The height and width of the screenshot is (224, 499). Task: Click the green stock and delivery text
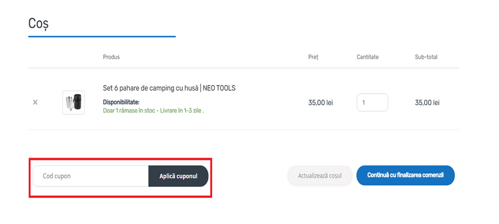coord(153,110)
